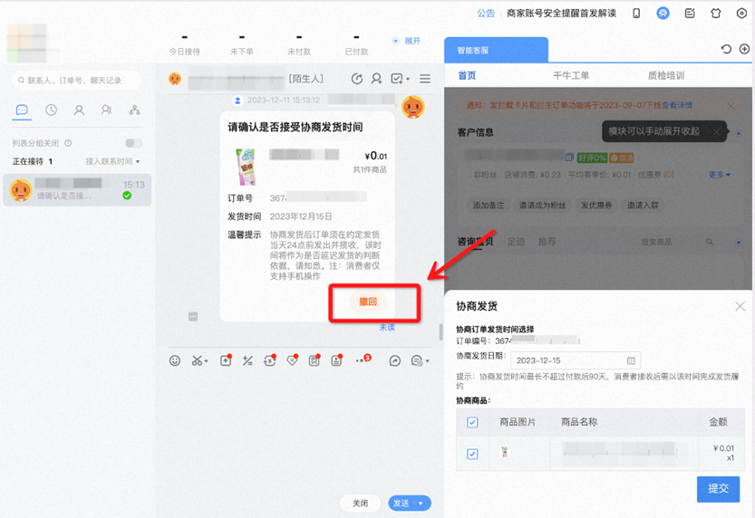Click the 关闭 button below chat

tap(360, 504)
